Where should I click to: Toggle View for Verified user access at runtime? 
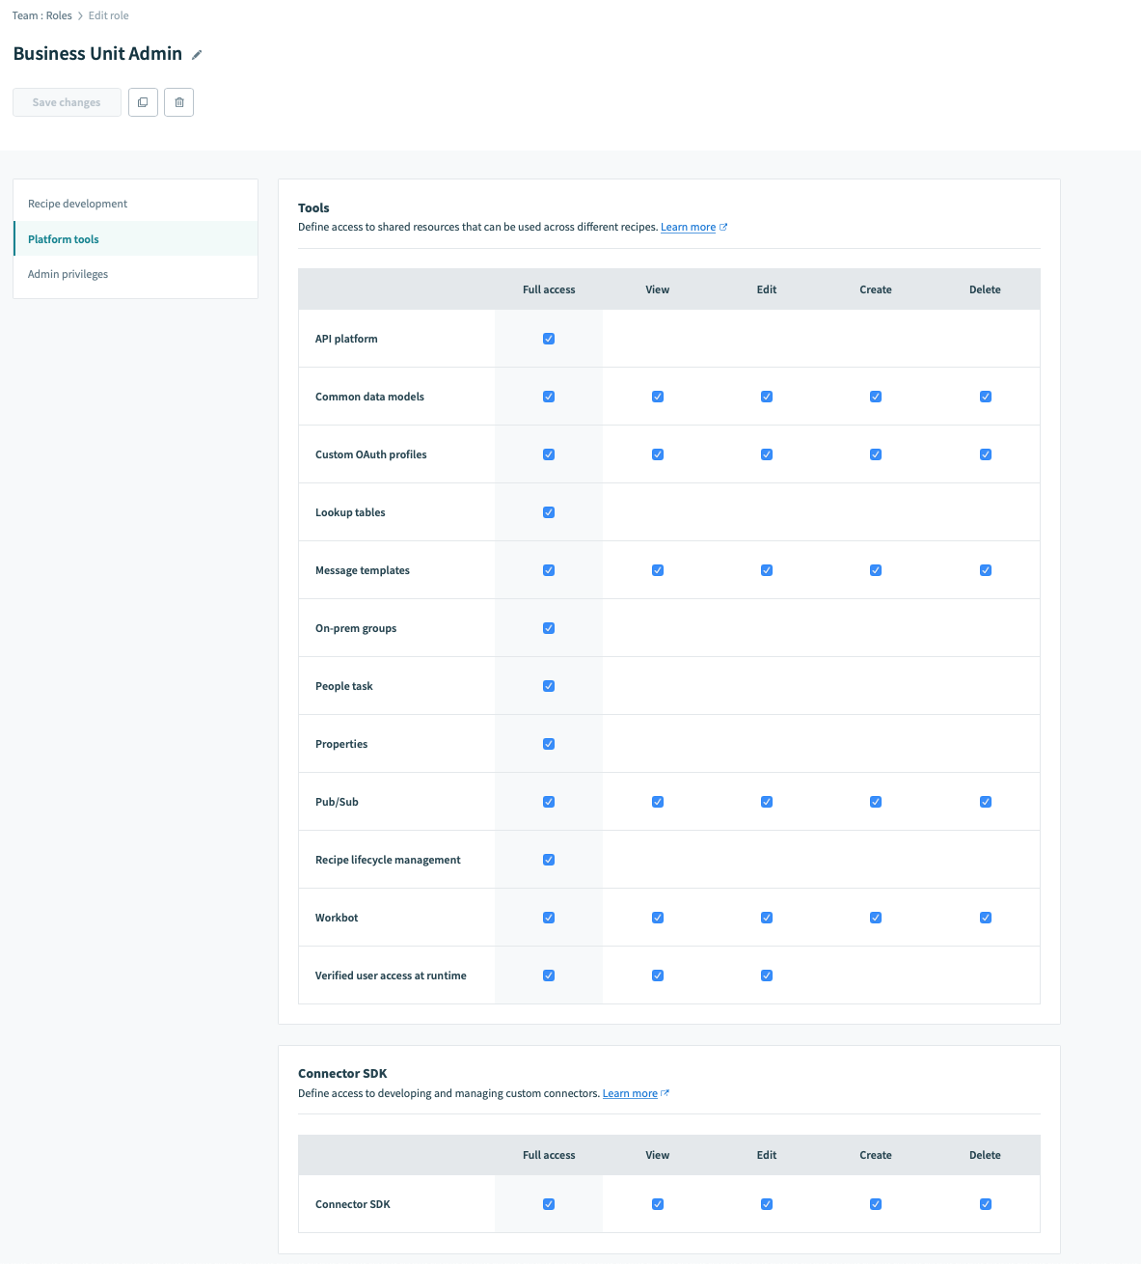point(658,975)
